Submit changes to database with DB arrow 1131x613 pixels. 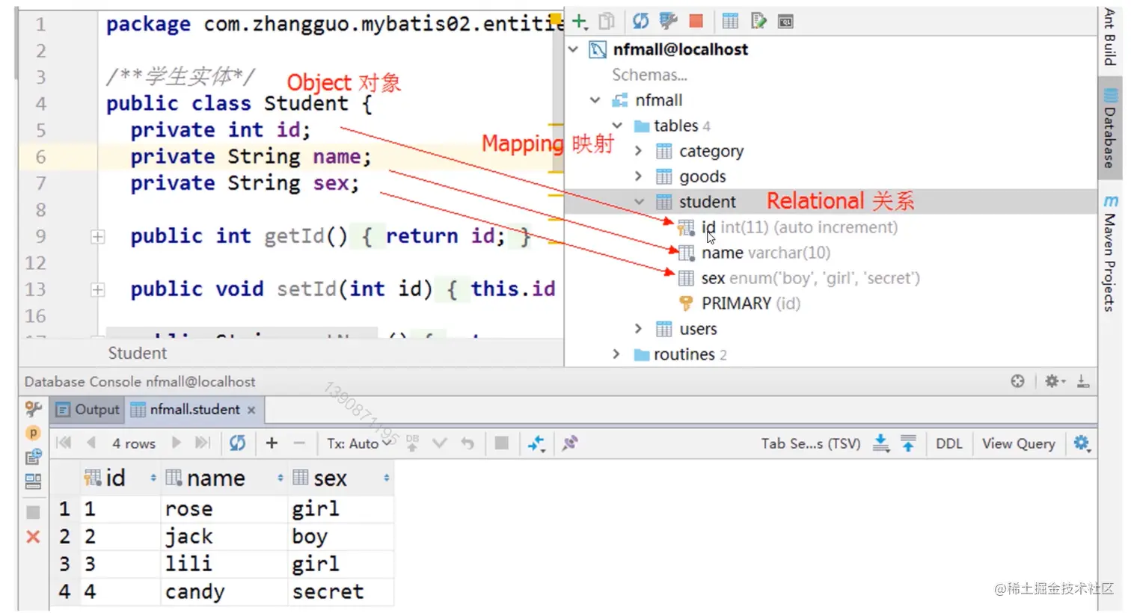(x=412, y=443)
